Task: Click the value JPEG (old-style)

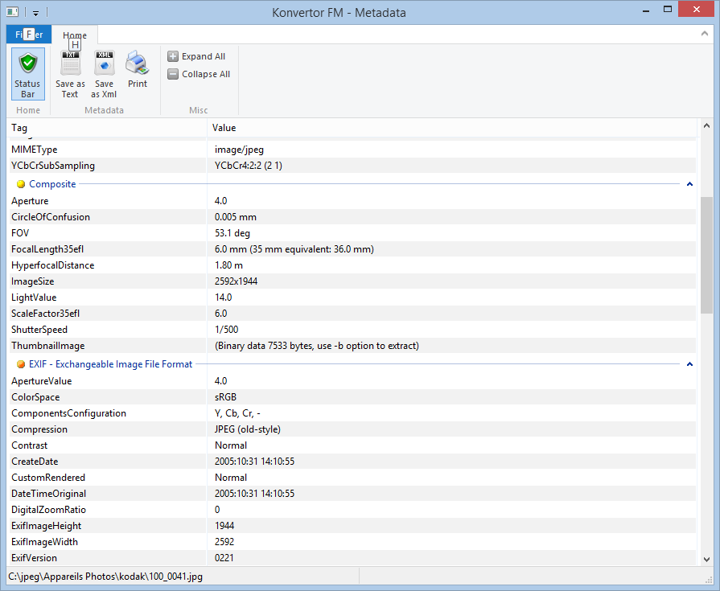Action: (x=248, y=429)
